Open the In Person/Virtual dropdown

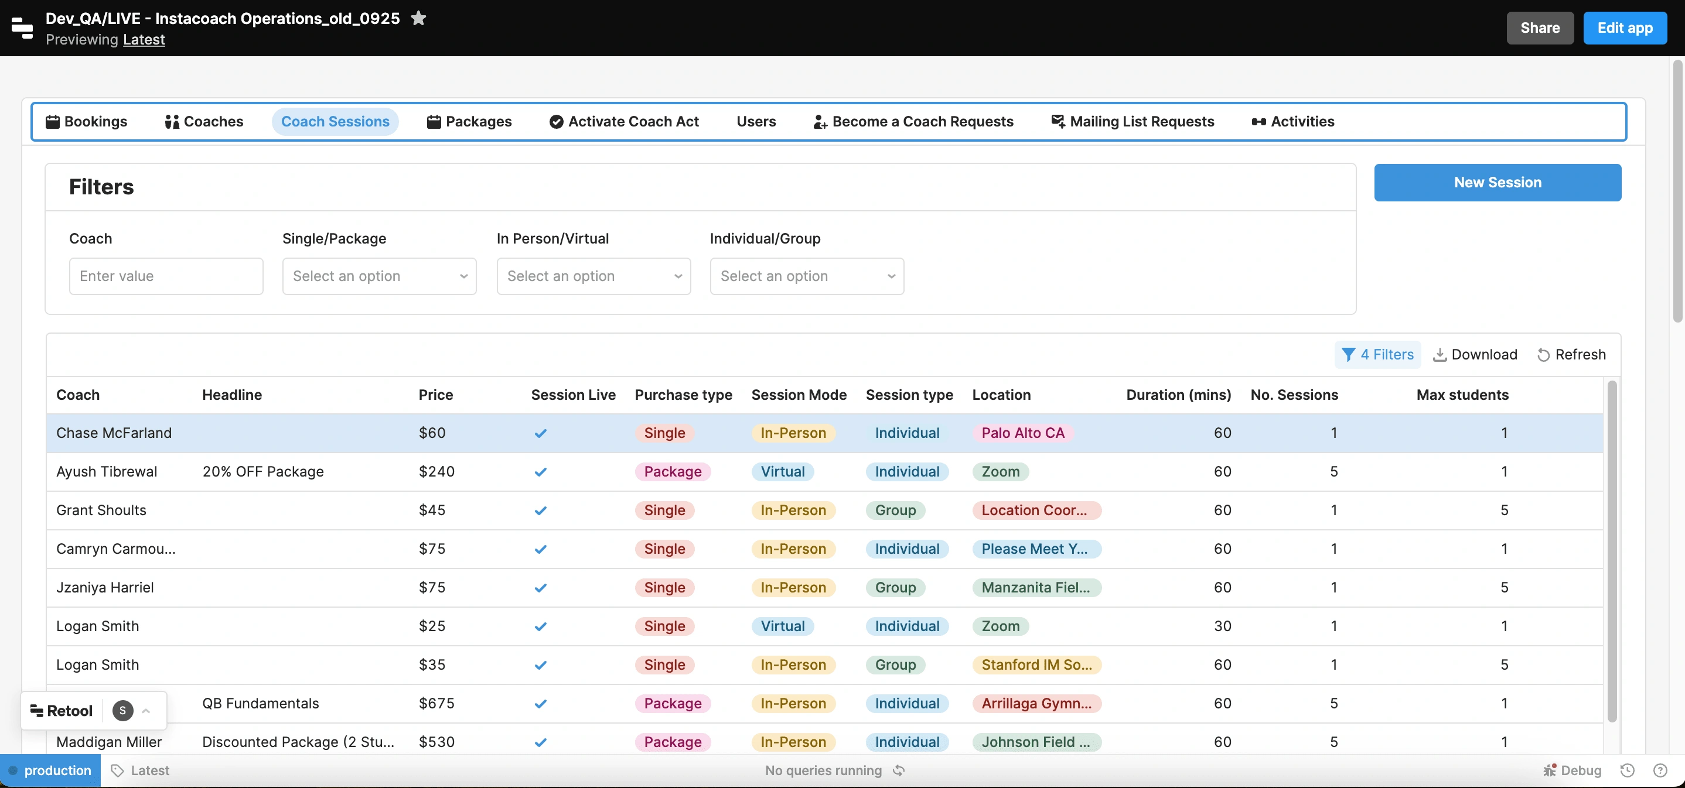coord(593,276)
